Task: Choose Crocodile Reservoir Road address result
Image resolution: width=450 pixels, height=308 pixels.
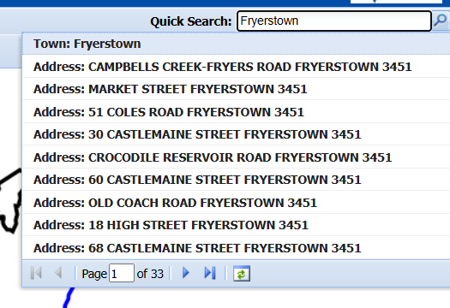Action: pyautogui.click(x=236, y=157)
